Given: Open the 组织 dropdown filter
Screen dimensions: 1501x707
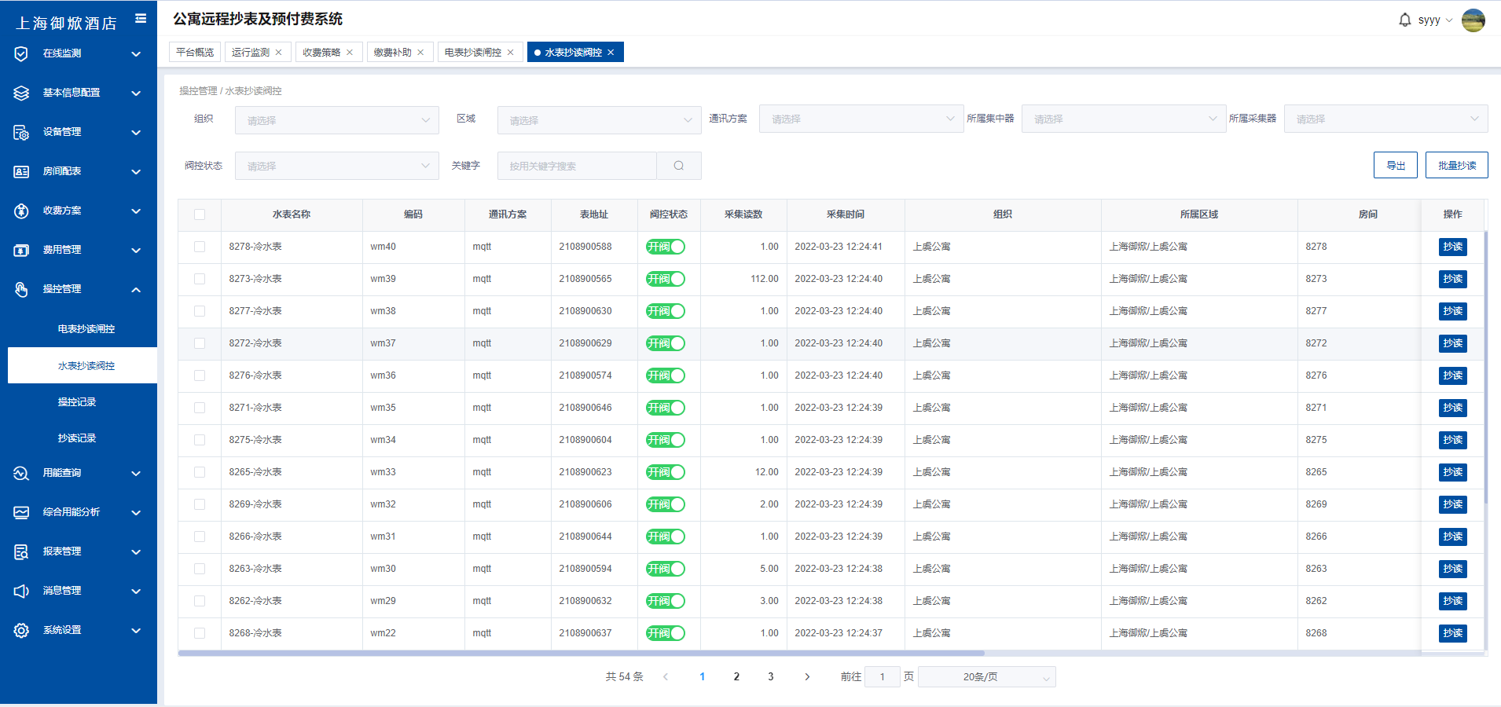Looking at the screenshot, I should tap(336, 120).
